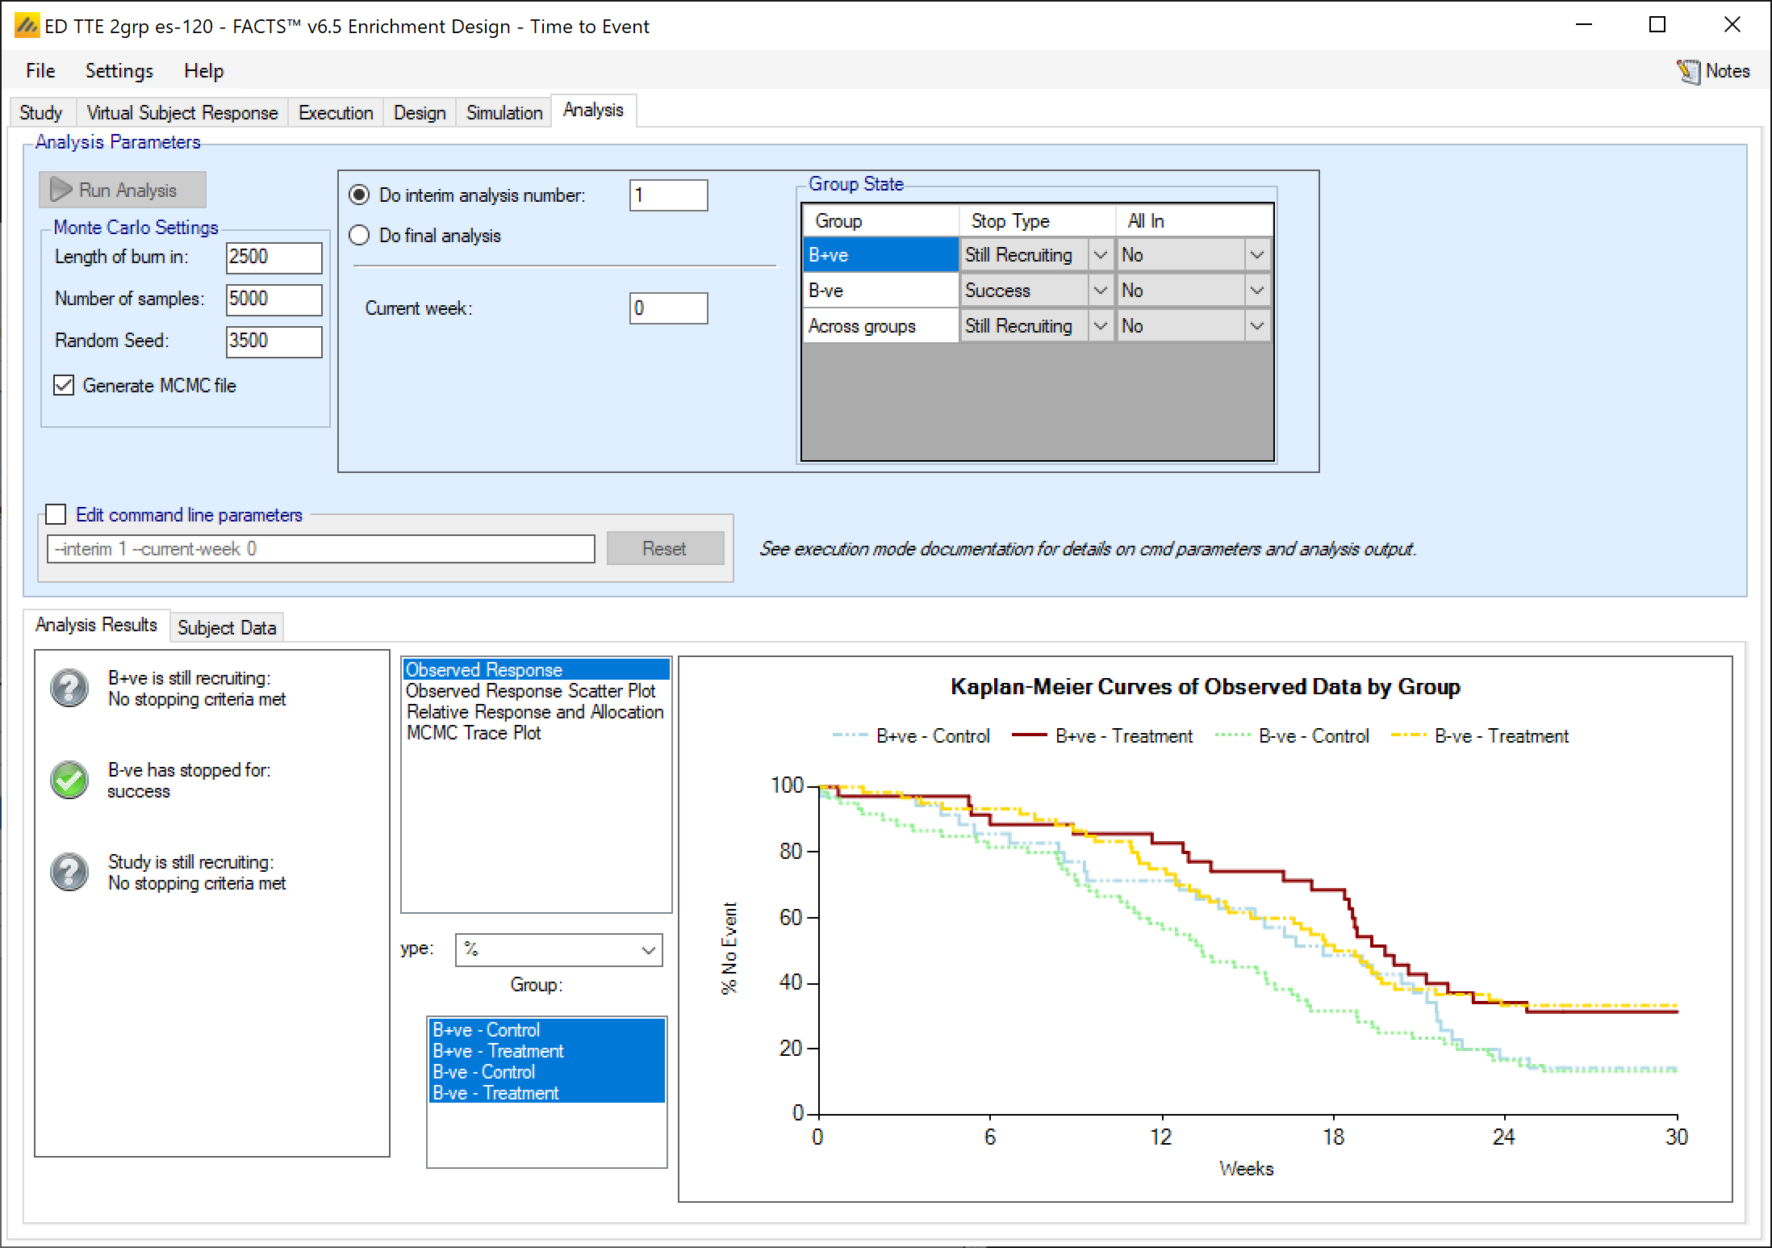
Task: Switch to the Simulation tab
Action: [x=504, y=112]
